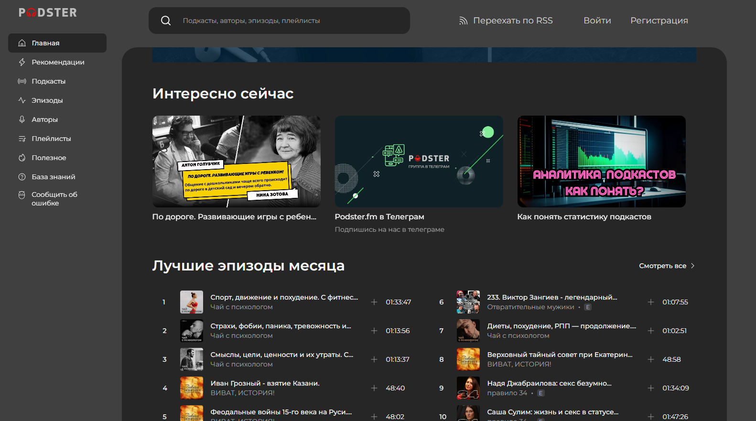This screenshot has width=756, height=421.
Task: Add Верховный тайный совет with plus icon
Action: click(650, 359)
